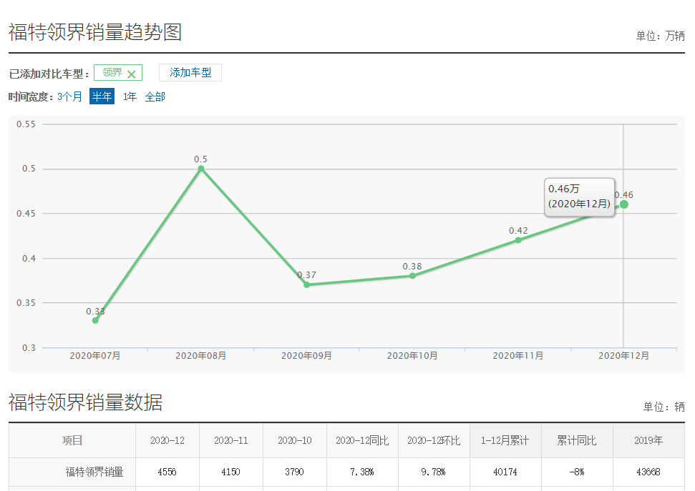This screenshot has width=695, height=491.
Task: Click the 单位：万辆 unit label
Action: pos(661,36)
